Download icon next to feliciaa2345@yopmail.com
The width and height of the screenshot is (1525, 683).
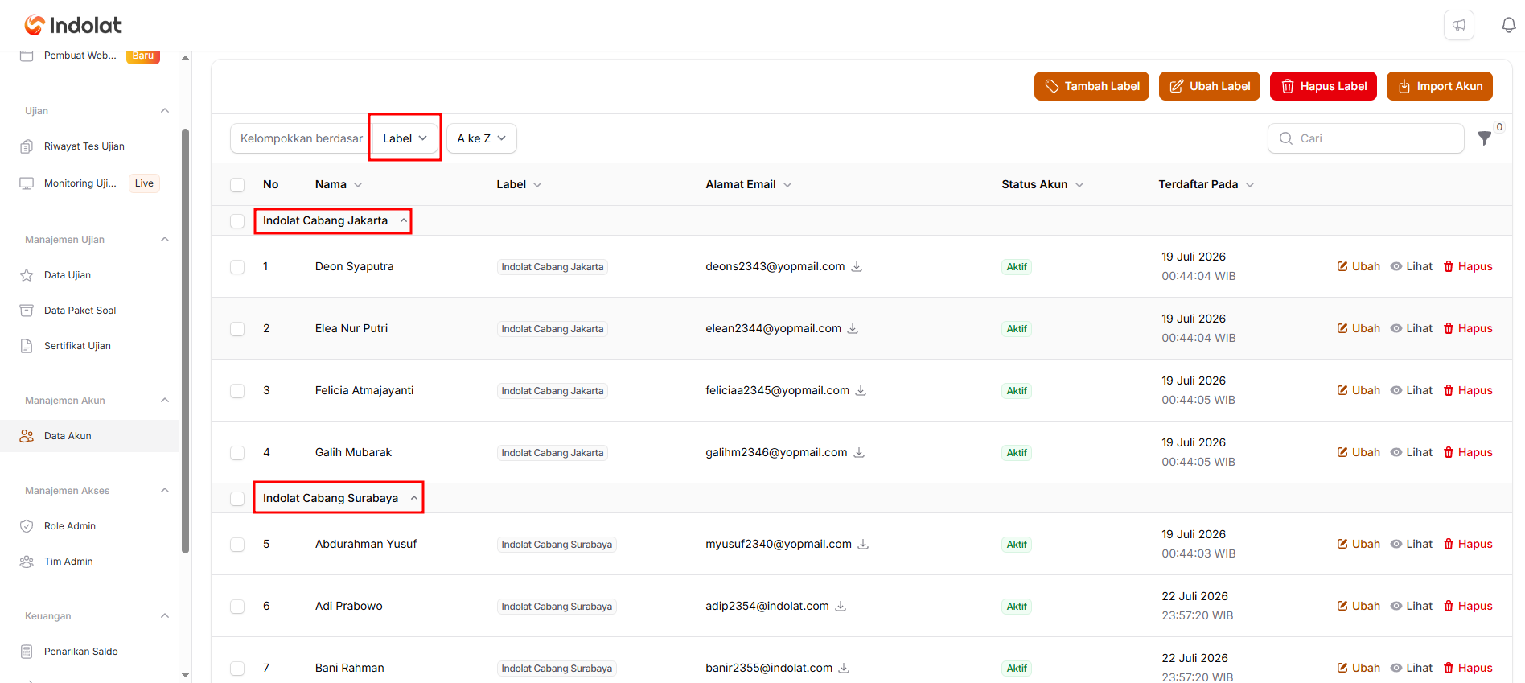(x=861, y=390)
